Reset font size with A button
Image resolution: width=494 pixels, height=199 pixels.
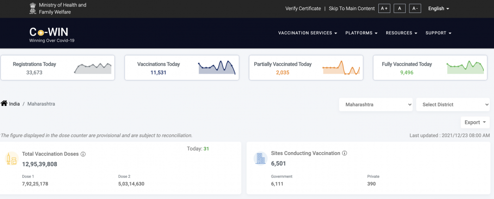399,8
